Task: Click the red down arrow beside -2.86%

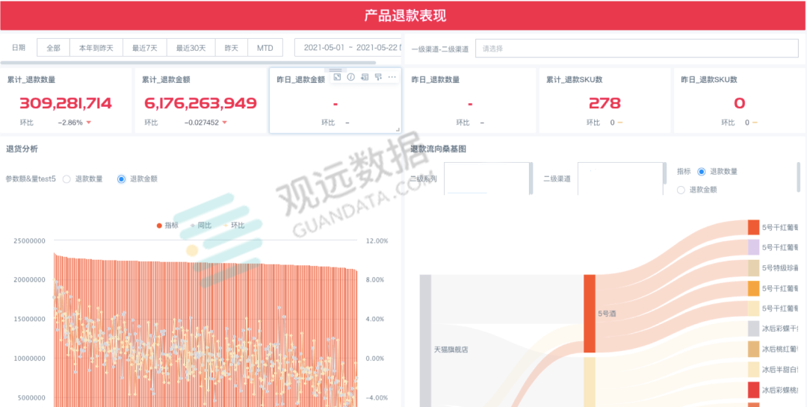Action: point(88,122)
